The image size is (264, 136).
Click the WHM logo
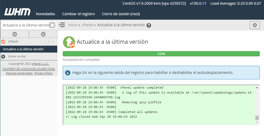point(17,12)
